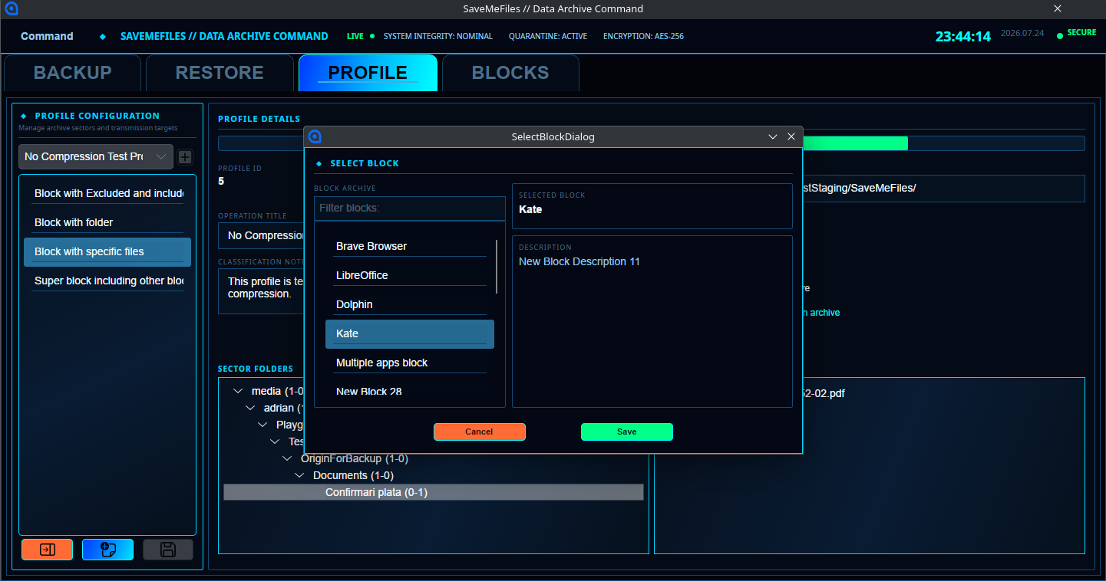Click the file name ending in 02.pdf
Viewport: 1106px width, 581px height.
click(824, 393)
